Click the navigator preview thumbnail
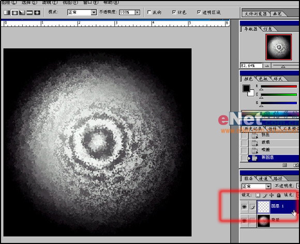 tap(279, 47)
